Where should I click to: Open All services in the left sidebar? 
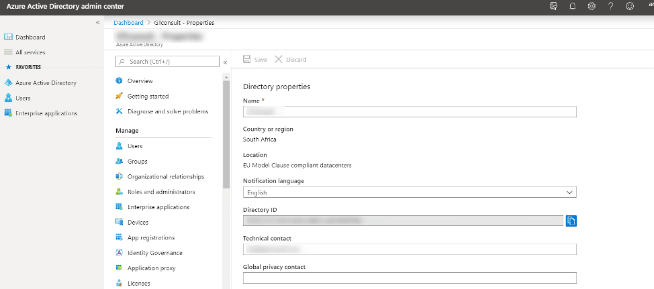30,52
